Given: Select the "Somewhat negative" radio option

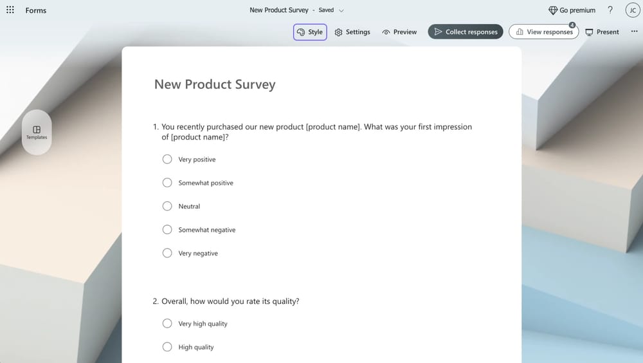Looking at the screenshot, I should pos(167,230).
